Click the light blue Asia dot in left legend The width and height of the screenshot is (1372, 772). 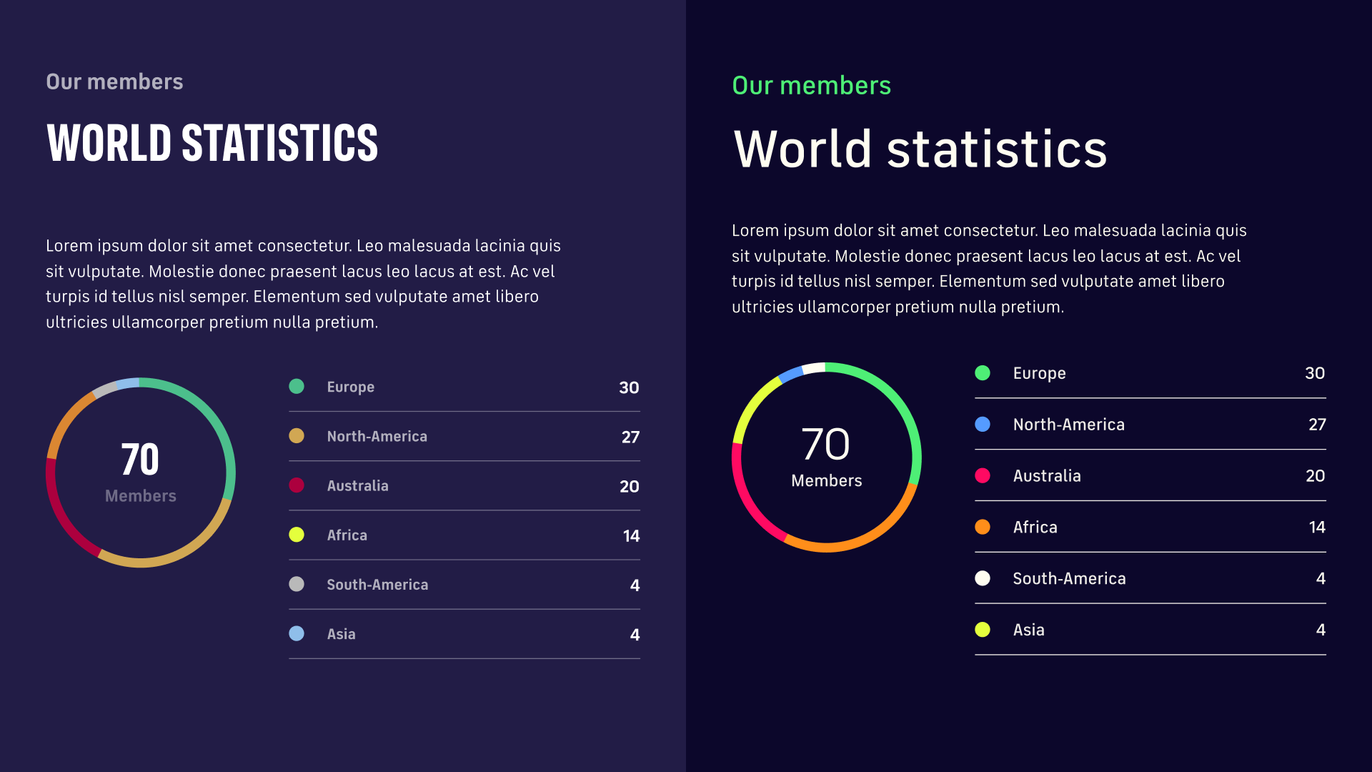pyautogui.click(x=297, y=633)
